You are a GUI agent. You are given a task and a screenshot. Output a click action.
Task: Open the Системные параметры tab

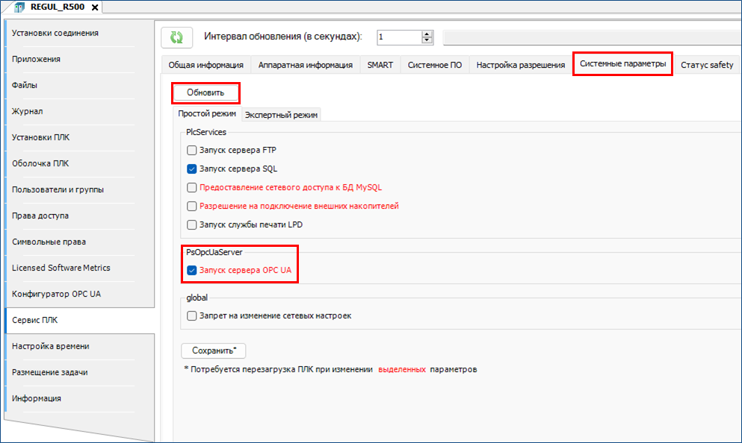coord(622,64)
